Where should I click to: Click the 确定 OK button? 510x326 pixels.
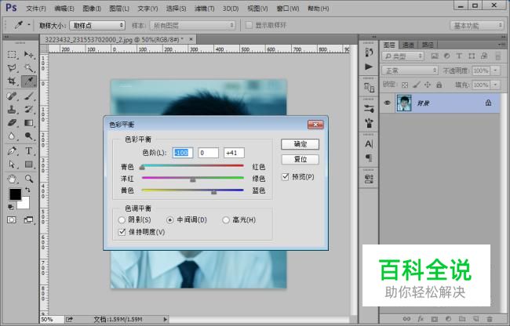(301, 144)
